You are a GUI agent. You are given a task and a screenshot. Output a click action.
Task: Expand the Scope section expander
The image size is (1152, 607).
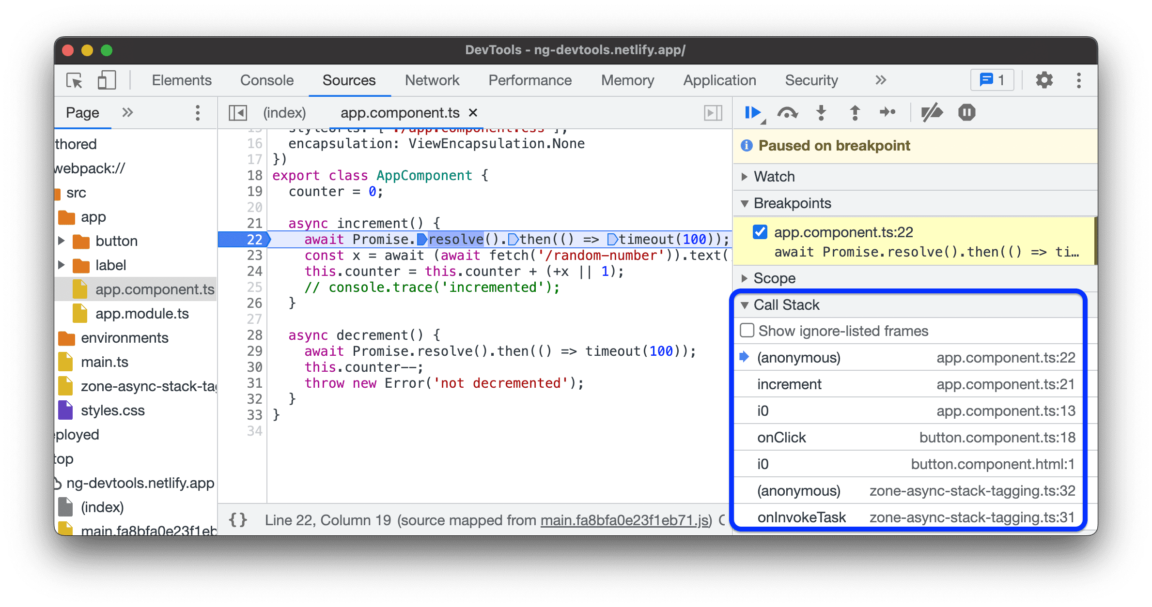coord(750,278)
